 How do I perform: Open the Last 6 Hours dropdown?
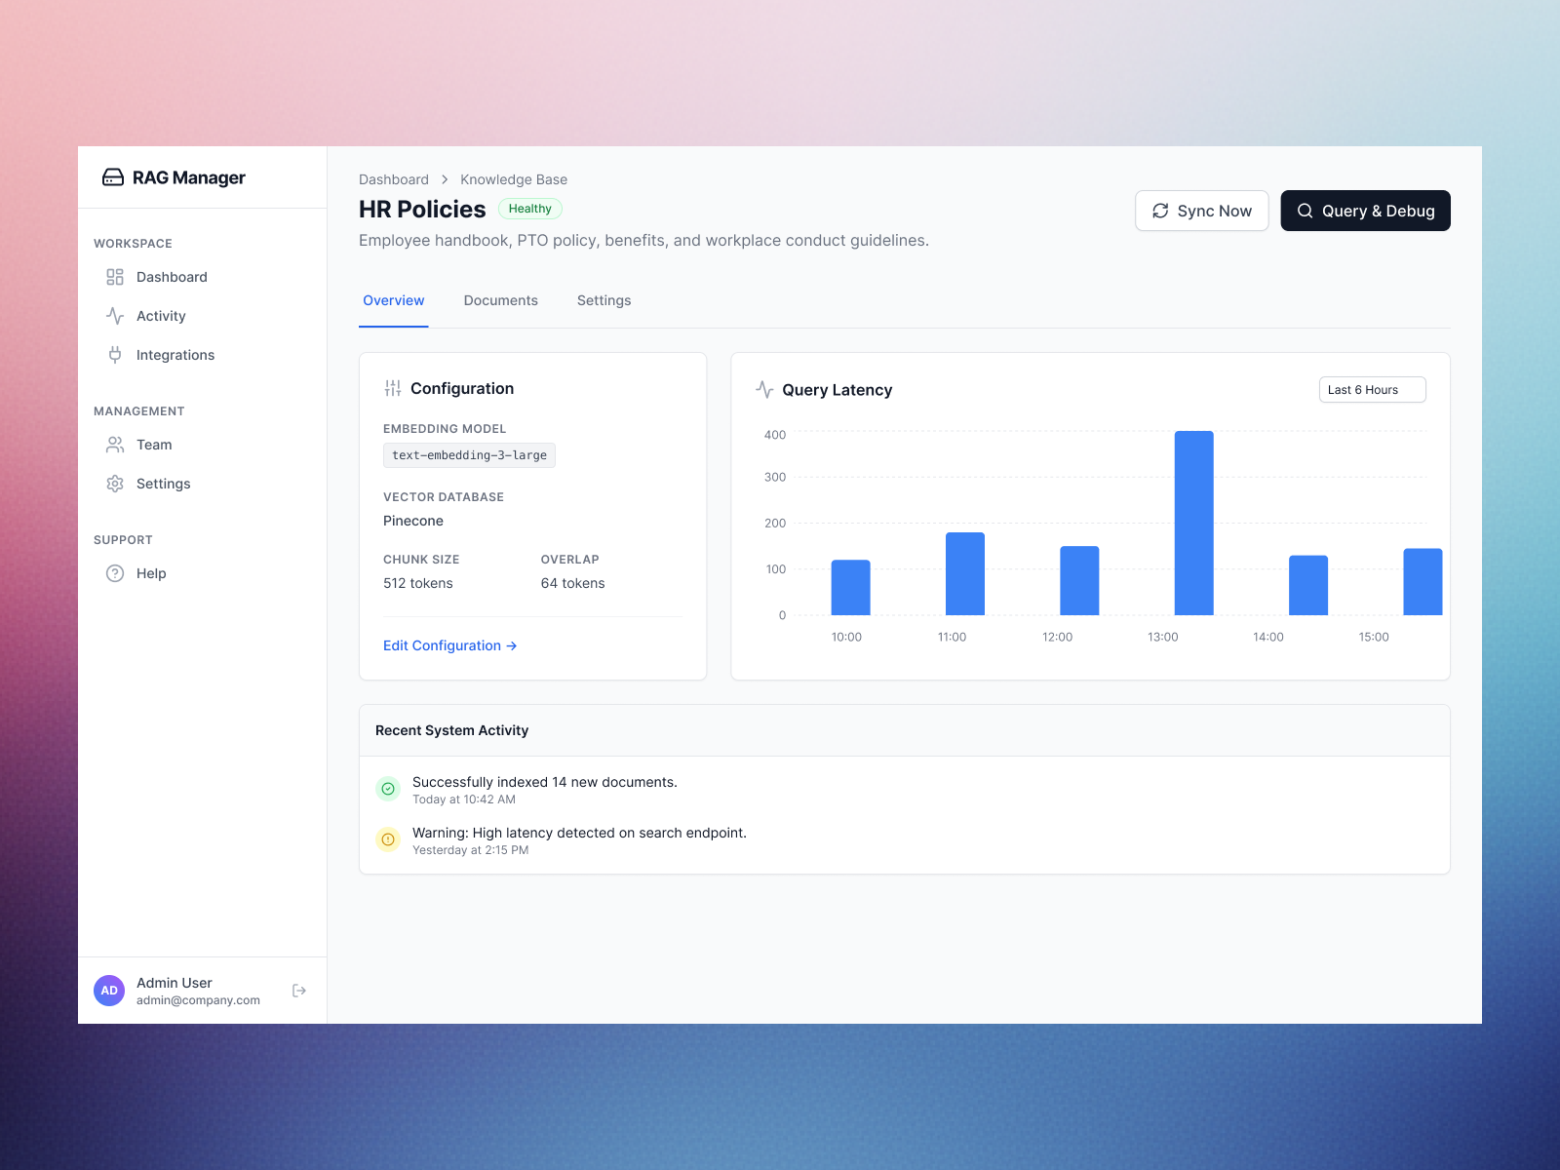click(x=1373, y=390)
